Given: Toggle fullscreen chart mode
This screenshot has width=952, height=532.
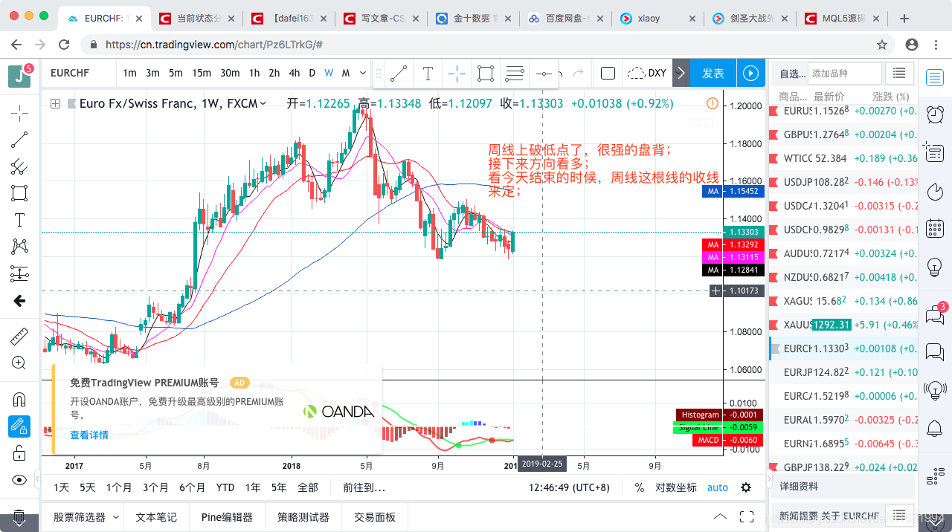Looking at the screenshot, I should tap(747, 516).
